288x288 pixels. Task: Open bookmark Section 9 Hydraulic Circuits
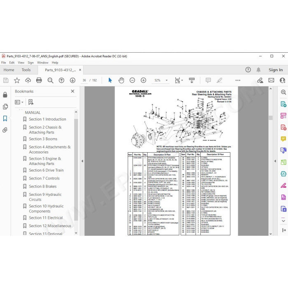point(45,197)
